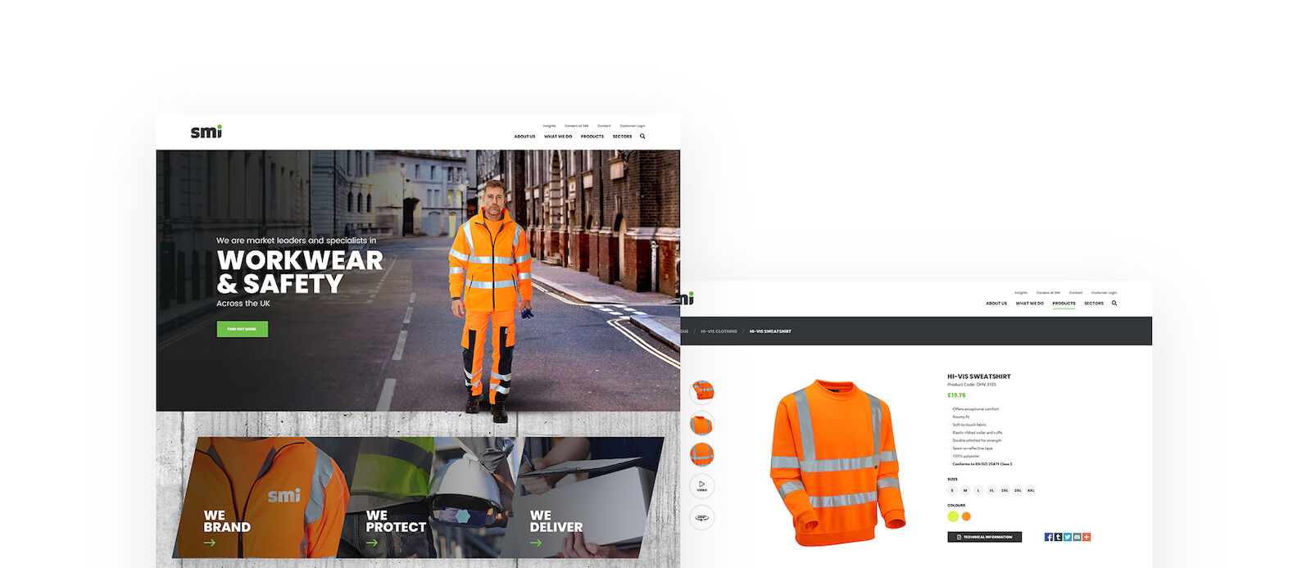
Task: Share the product on Twitter
Action: (1068, 537)
